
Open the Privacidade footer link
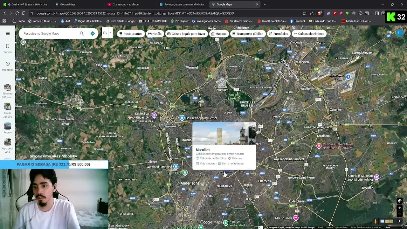pyautogui.click(x=342, y=227)
